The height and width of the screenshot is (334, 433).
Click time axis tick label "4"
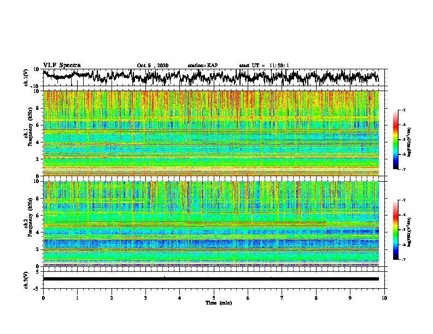(x=180, y=298)
